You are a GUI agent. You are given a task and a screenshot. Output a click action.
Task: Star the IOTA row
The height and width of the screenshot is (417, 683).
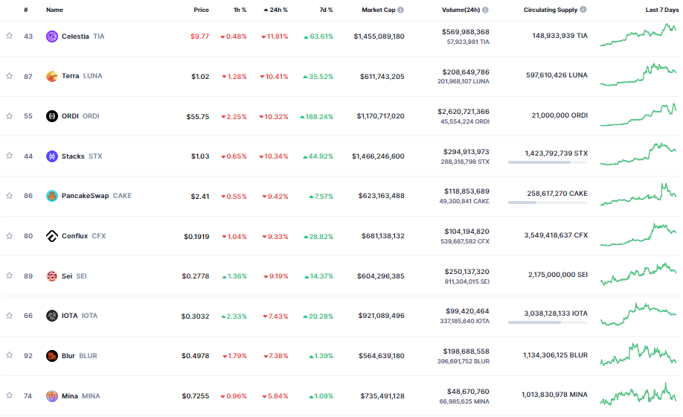(9, 316)
